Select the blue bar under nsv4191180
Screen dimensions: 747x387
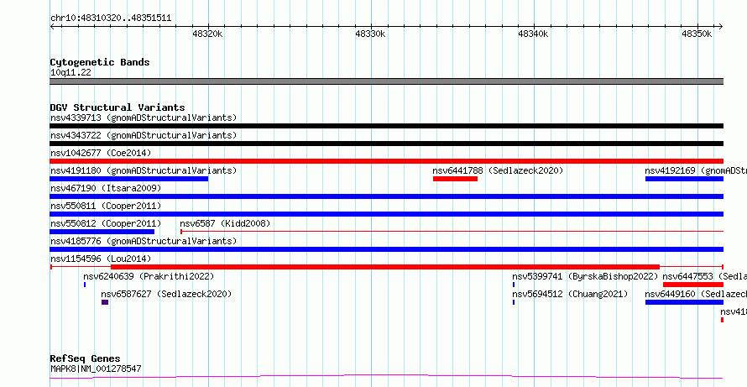click(x=129, y=179)
